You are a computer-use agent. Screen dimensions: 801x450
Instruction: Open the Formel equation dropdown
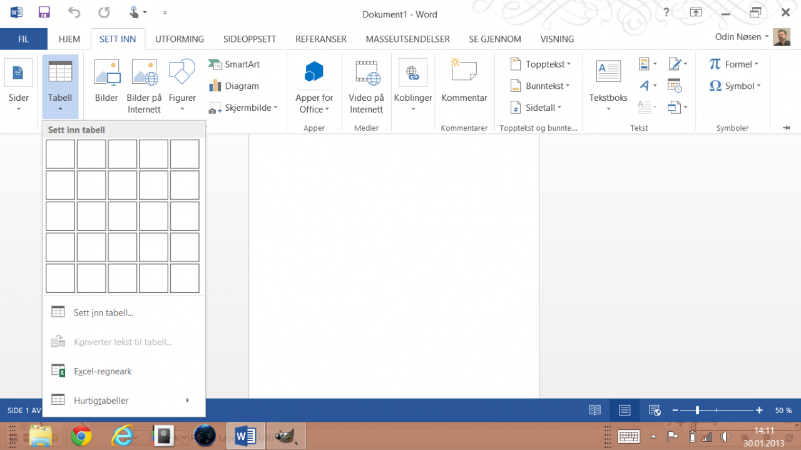(734, 64)
